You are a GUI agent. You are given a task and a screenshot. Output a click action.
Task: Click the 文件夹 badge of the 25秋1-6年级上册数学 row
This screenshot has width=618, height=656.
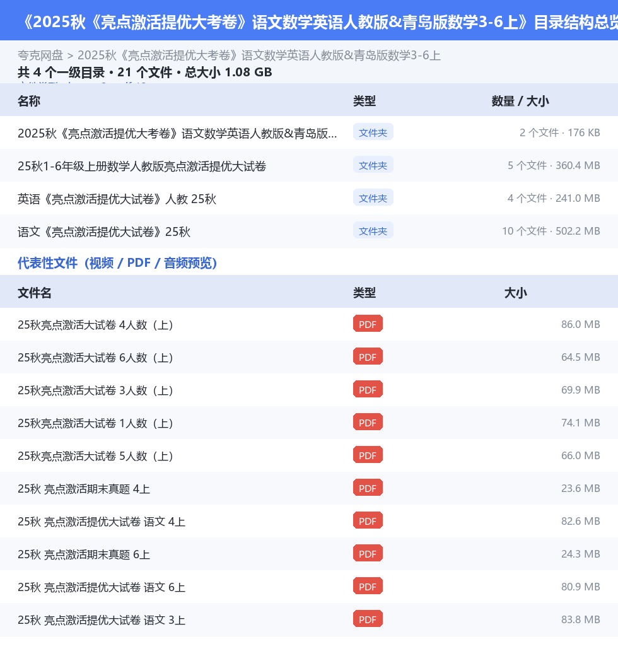coord(373,165)
